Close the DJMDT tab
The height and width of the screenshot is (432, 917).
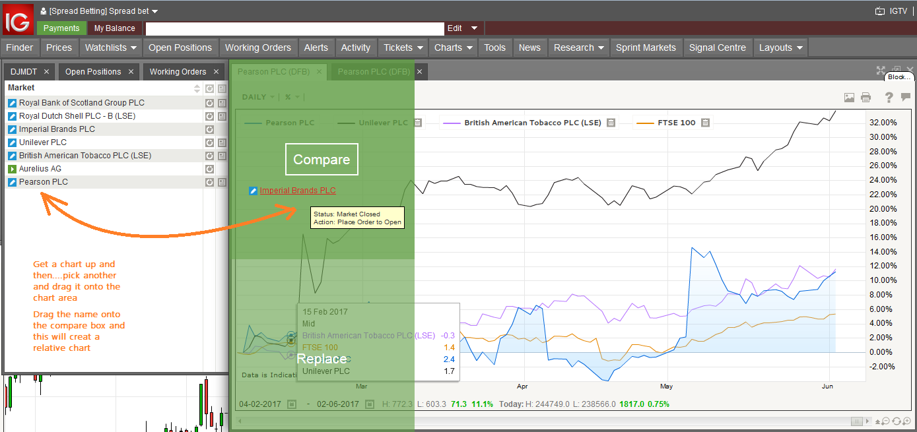46,72
